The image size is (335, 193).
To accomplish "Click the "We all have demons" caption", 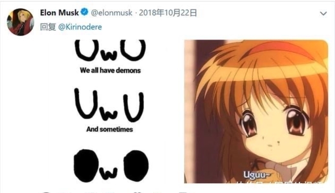I will tap(110, 71).
